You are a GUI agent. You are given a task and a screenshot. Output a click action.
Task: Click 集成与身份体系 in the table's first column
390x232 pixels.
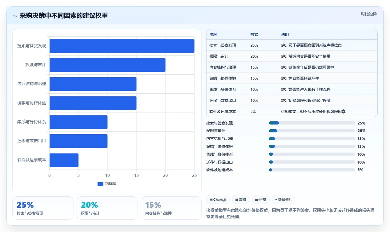tap(223, 90)
